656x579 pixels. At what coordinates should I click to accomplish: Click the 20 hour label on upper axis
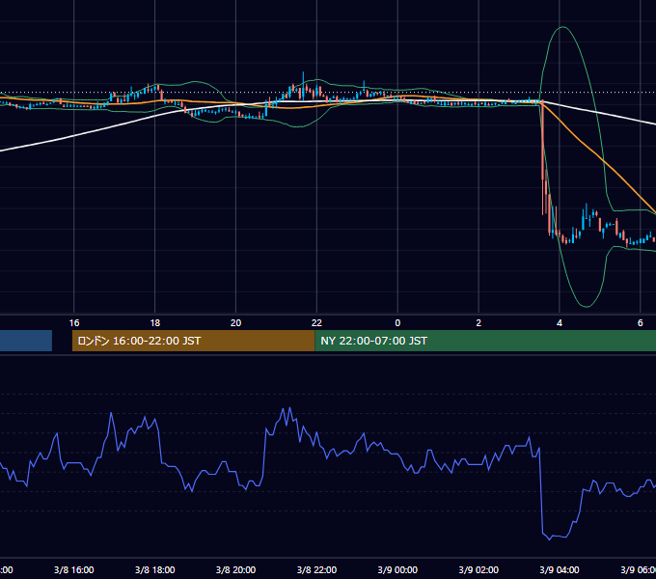click(x=235, y=323)
